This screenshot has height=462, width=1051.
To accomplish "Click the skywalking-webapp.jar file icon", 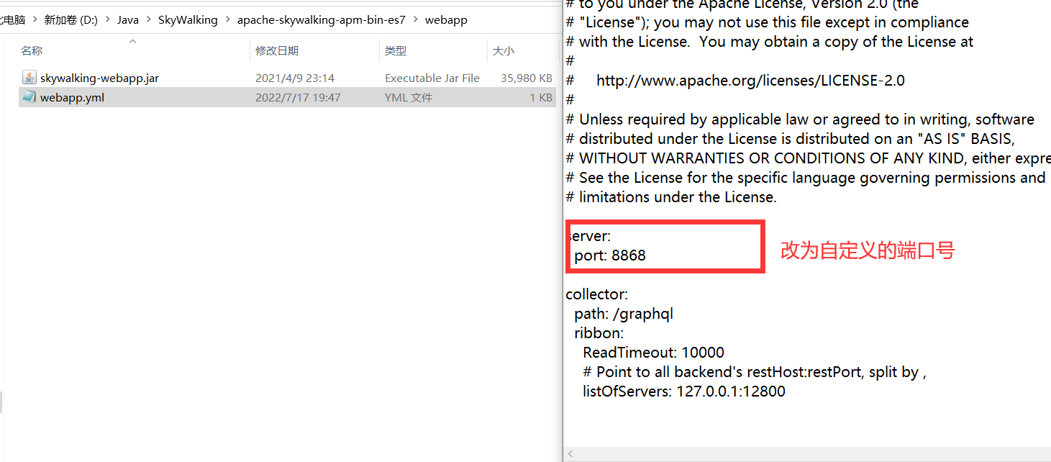I will (x=29, y=78).
